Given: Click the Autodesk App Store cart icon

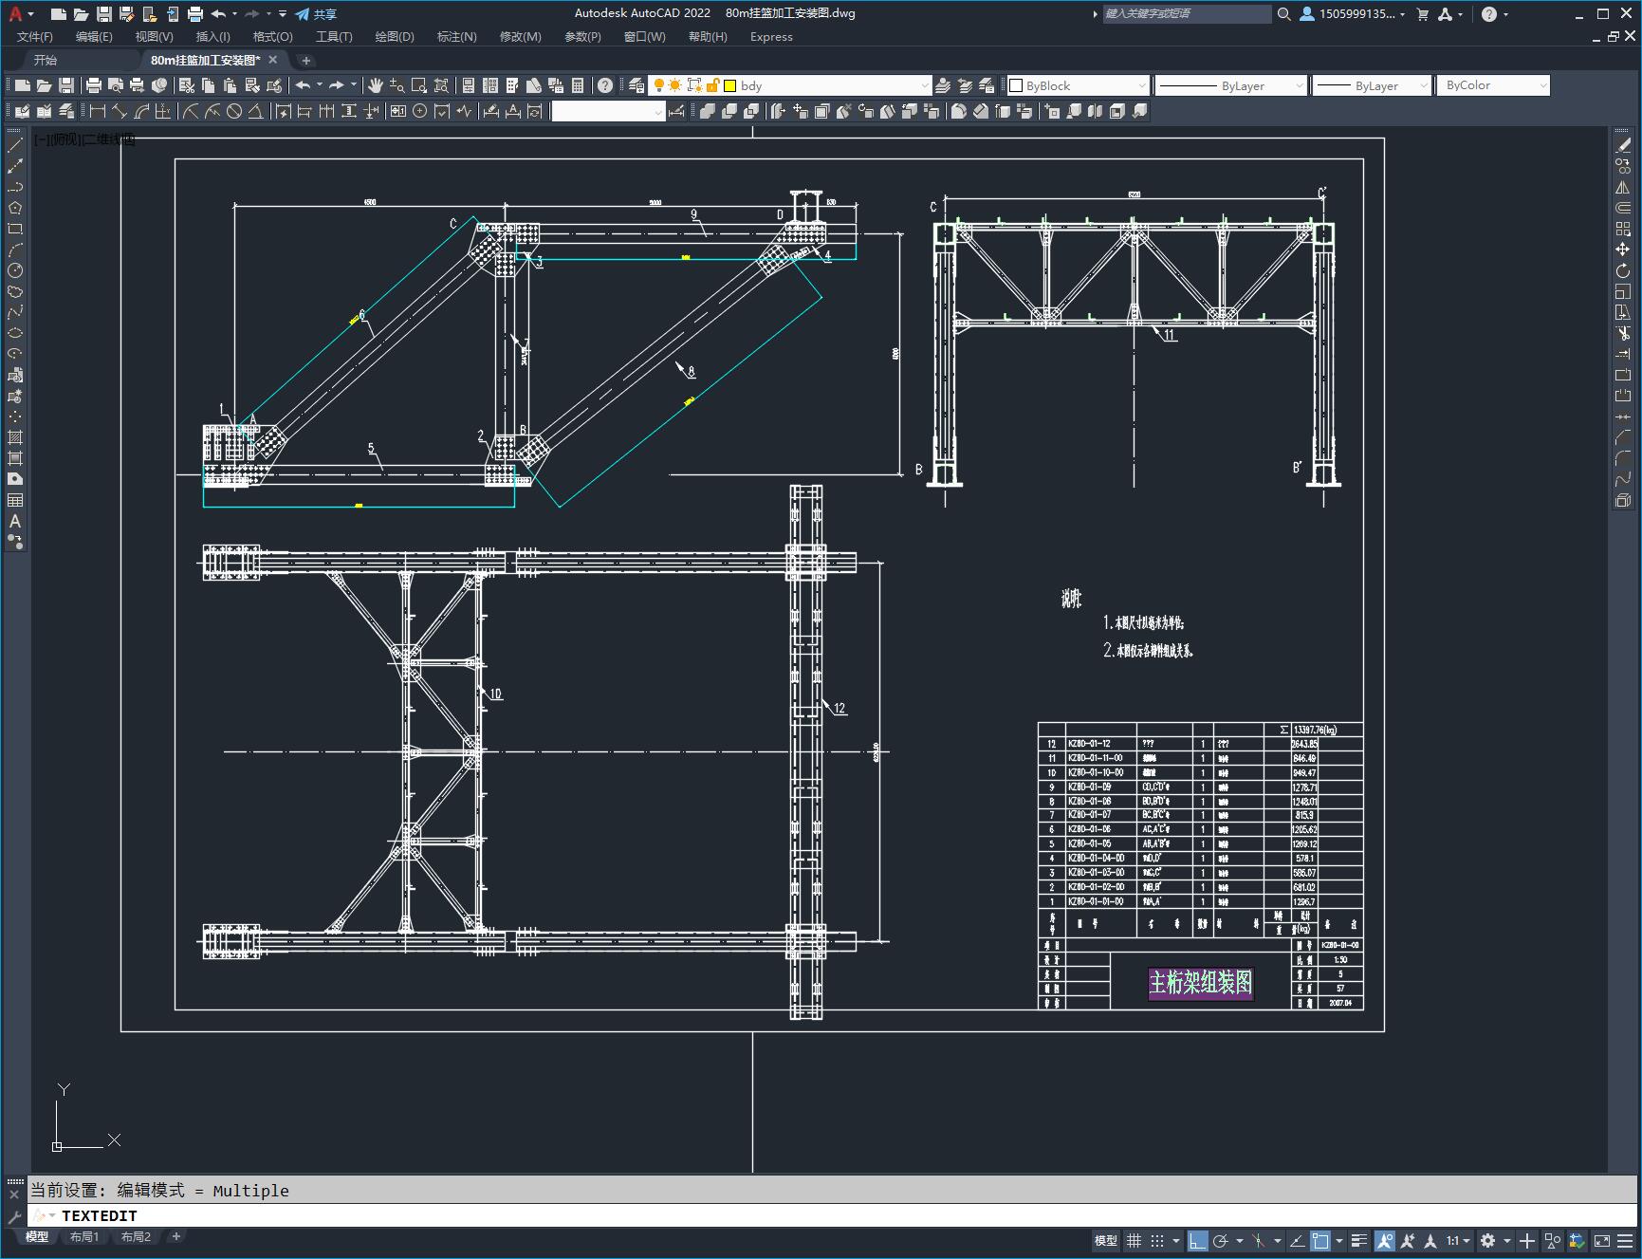Looking at the screenshot, I should pos(1422,13).
